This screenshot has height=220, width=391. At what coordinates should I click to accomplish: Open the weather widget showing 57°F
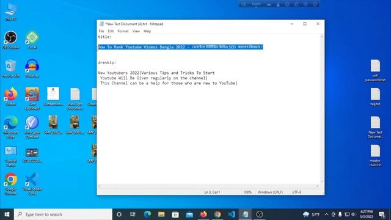point(312,215)
